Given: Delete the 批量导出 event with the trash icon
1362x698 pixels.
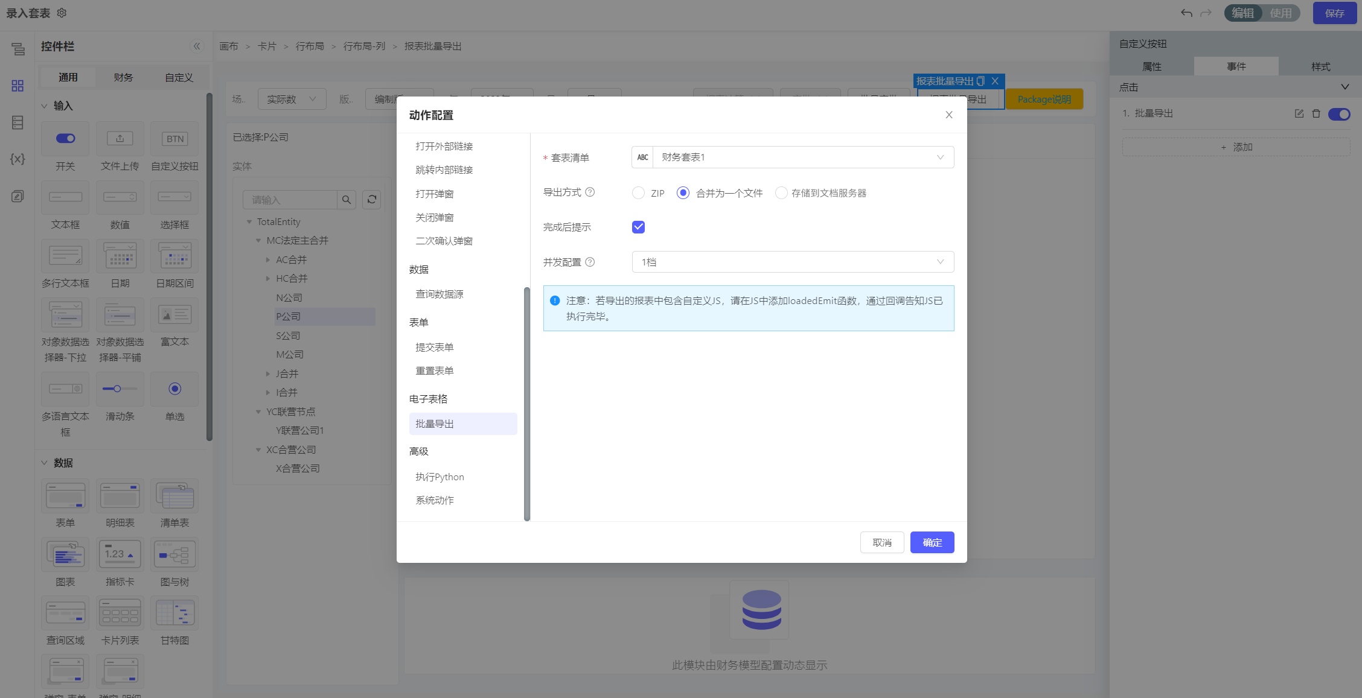Looking at the screenshot, I should [1316, 113].
